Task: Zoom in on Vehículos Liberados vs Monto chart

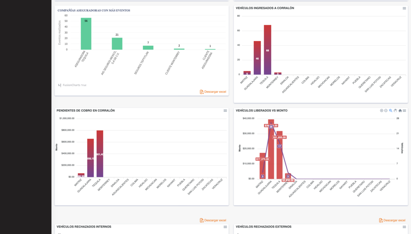Action: pos(382,111)
